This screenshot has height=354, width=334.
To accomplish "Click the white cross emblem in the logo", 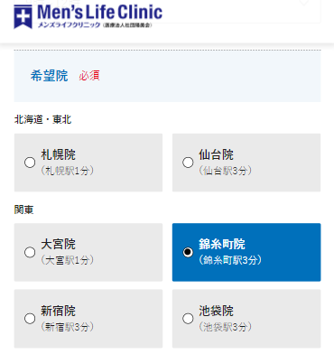I will pos(23,16).
